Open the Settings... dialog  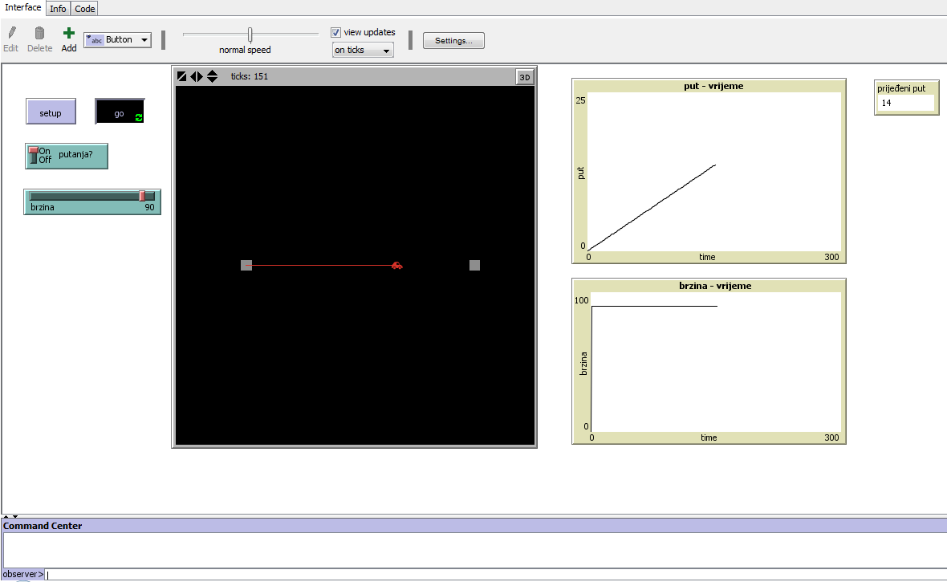[x=453, y=41]
